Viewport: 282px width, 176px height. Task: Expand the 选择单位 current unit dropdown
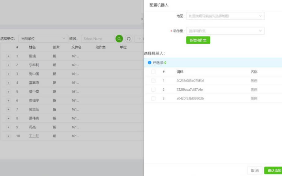(x=43, y=39)
